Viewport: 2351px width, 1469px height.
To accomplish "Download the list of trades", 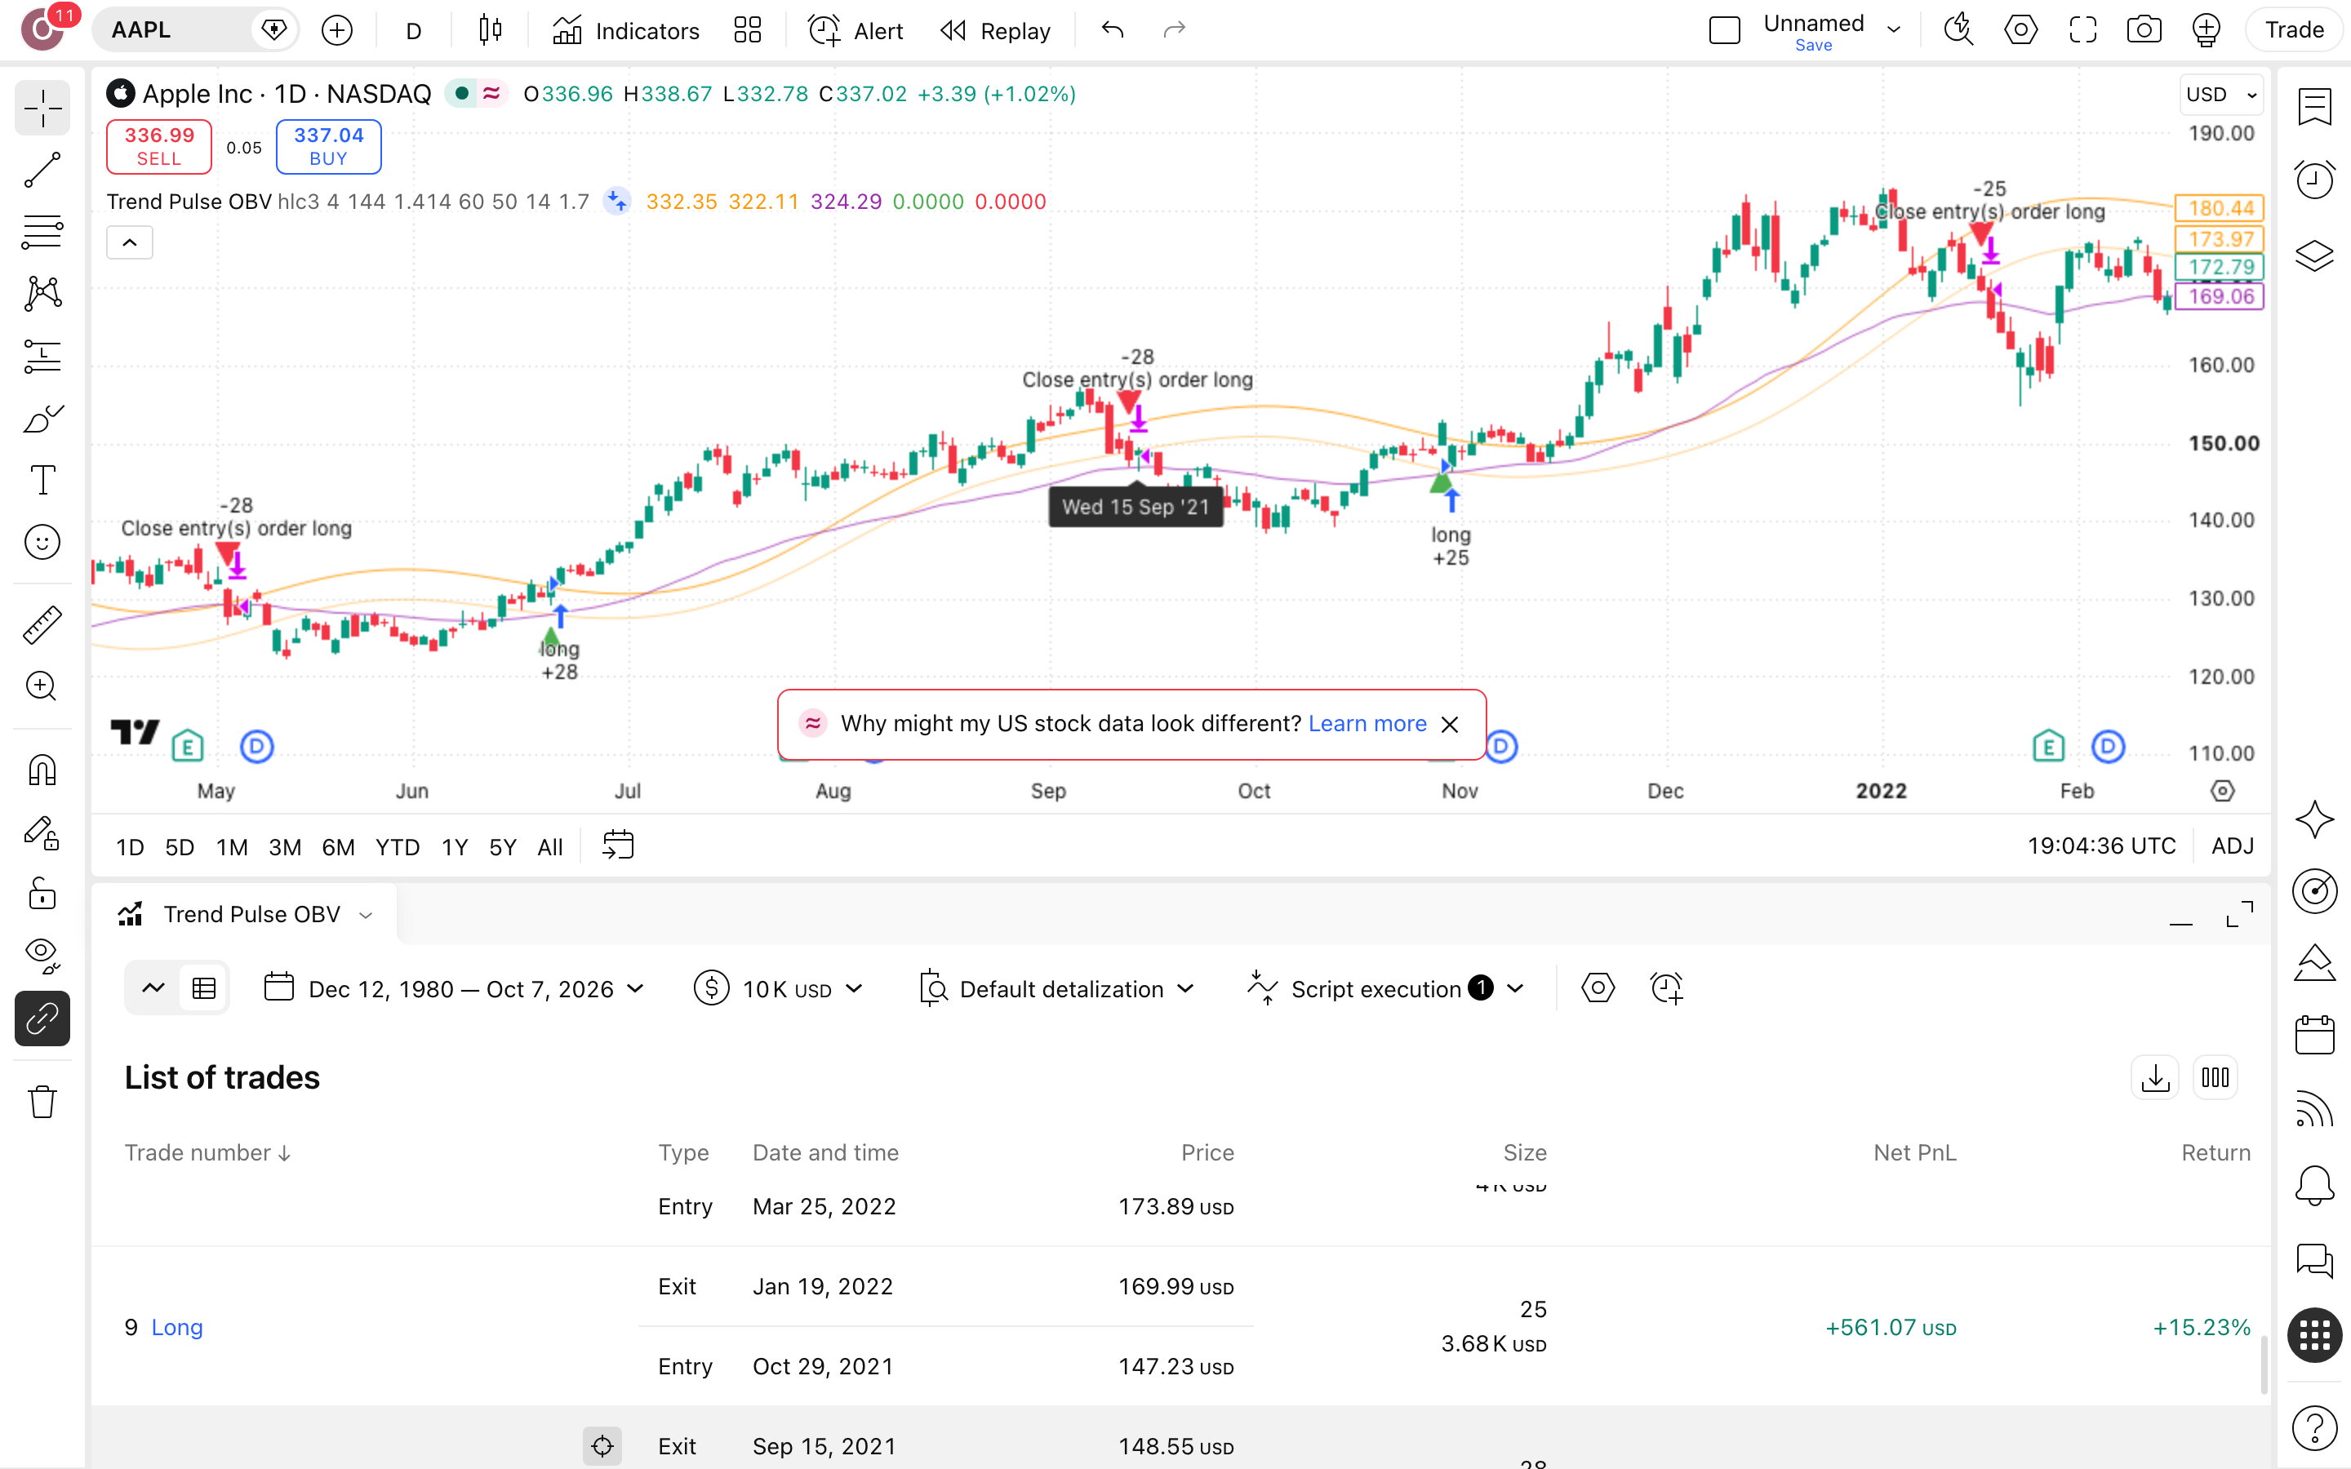I will pos(2155,1077).
